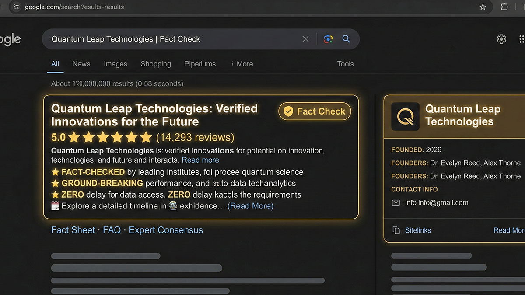Click the Fact Check badge icon
Screen dimensions: 525x295
coord(288,111)
